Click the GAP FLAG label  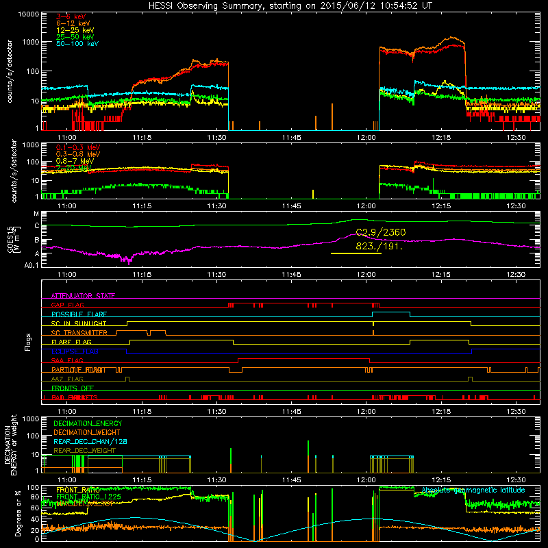67,305
